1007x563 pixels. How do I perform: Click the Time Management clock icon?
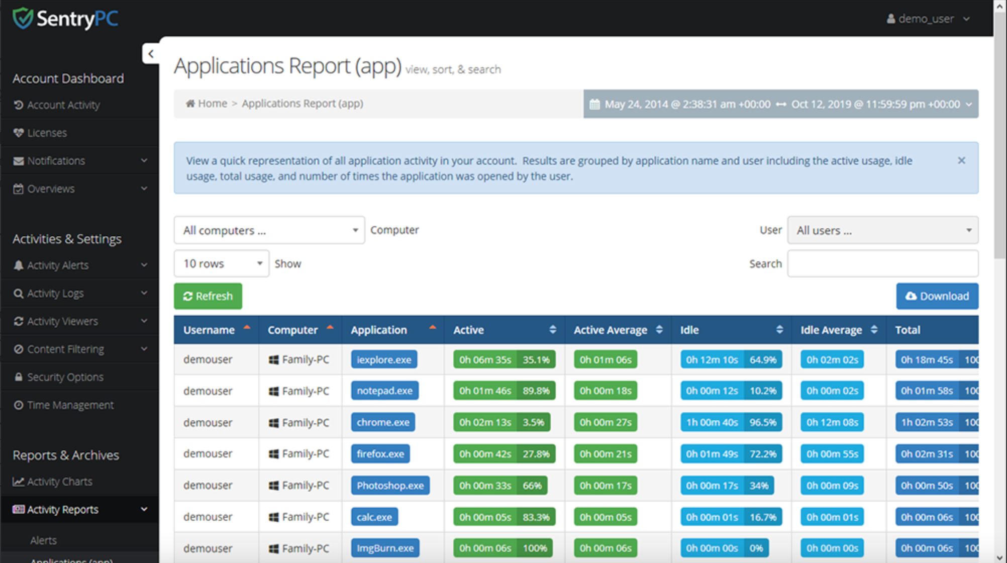(x=18, y=405)
